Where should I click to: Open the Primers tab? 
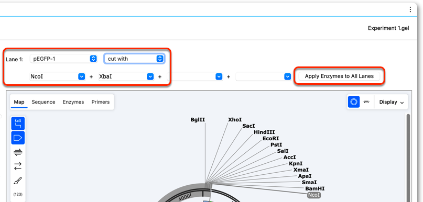tap(100, 102)
